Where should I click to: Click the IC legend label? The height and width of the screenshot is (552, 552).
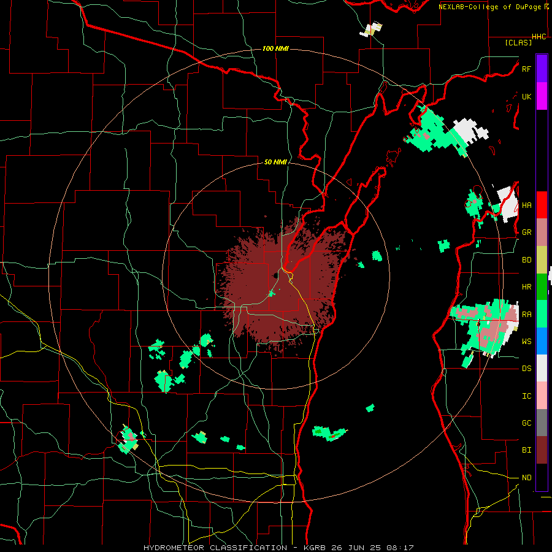tap(526, 396)
